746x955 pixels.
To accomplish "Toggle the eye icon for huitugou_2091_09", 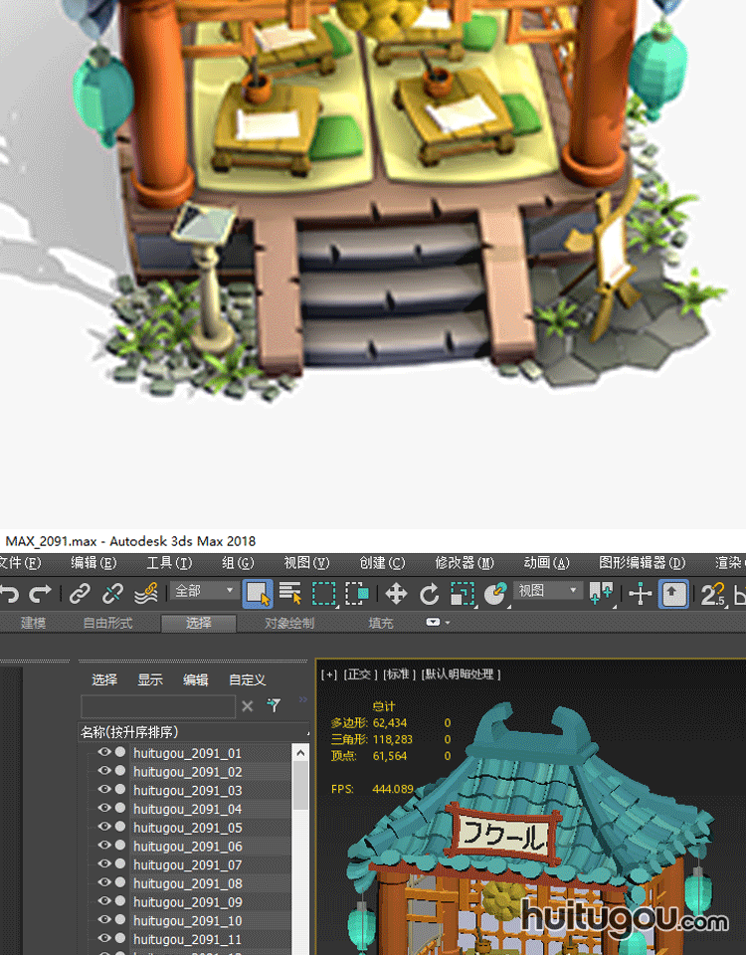I will [x=103, y=902].
